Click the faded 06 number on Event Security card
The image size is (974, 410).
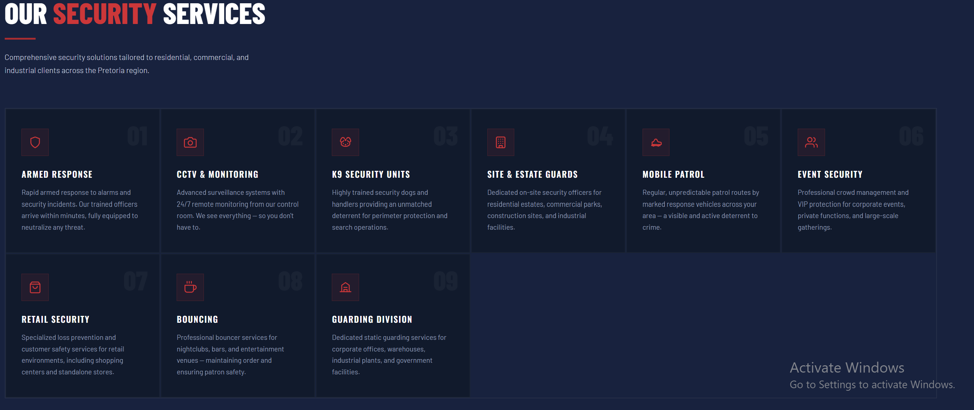click(911, 136)
